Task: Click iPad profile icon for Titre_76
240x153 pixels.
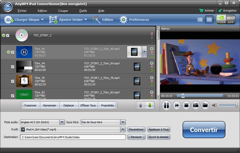Action: (137, 81)
